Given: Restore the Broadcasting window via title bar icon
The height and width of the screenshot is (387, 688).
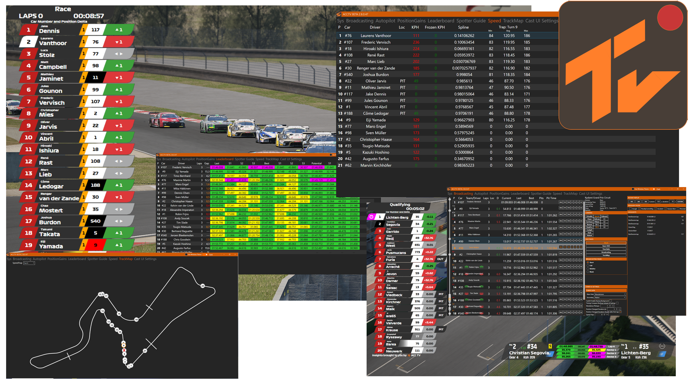Looking at the screenshot, I should 678,189.
